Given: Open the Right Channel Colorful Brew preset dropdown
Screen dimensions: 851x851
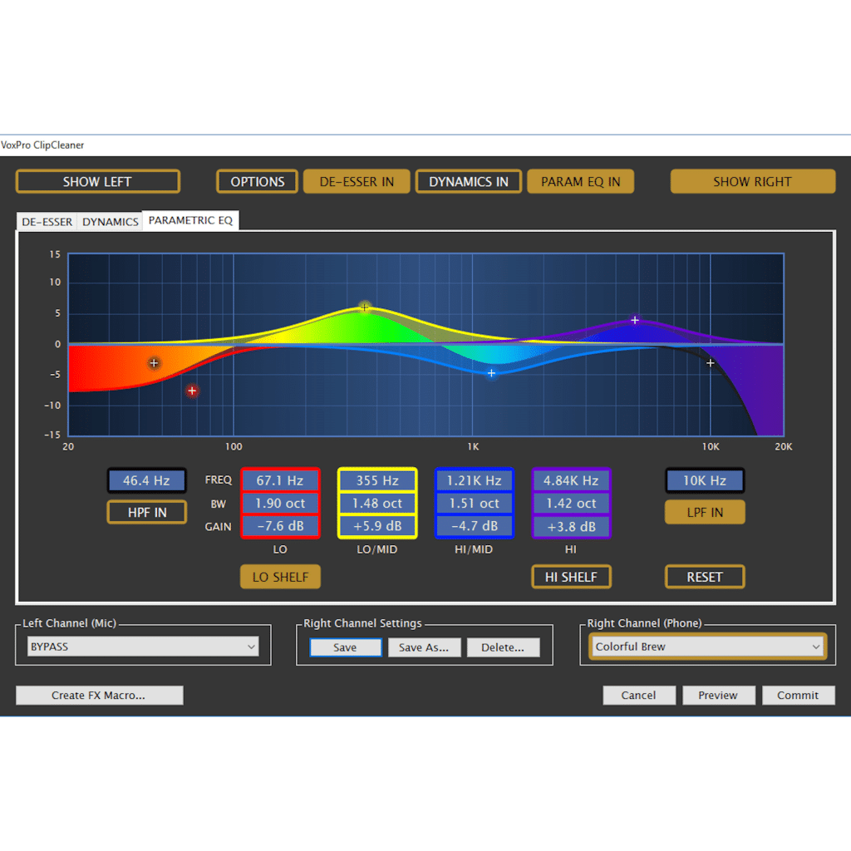Looking at the screenshot, I should tap(708, 647).
